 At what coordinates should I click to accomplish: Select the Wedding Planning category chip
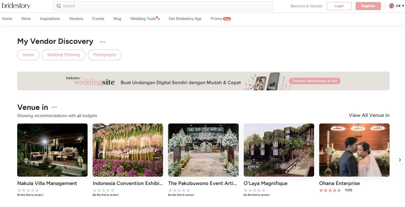pos(64,55)
